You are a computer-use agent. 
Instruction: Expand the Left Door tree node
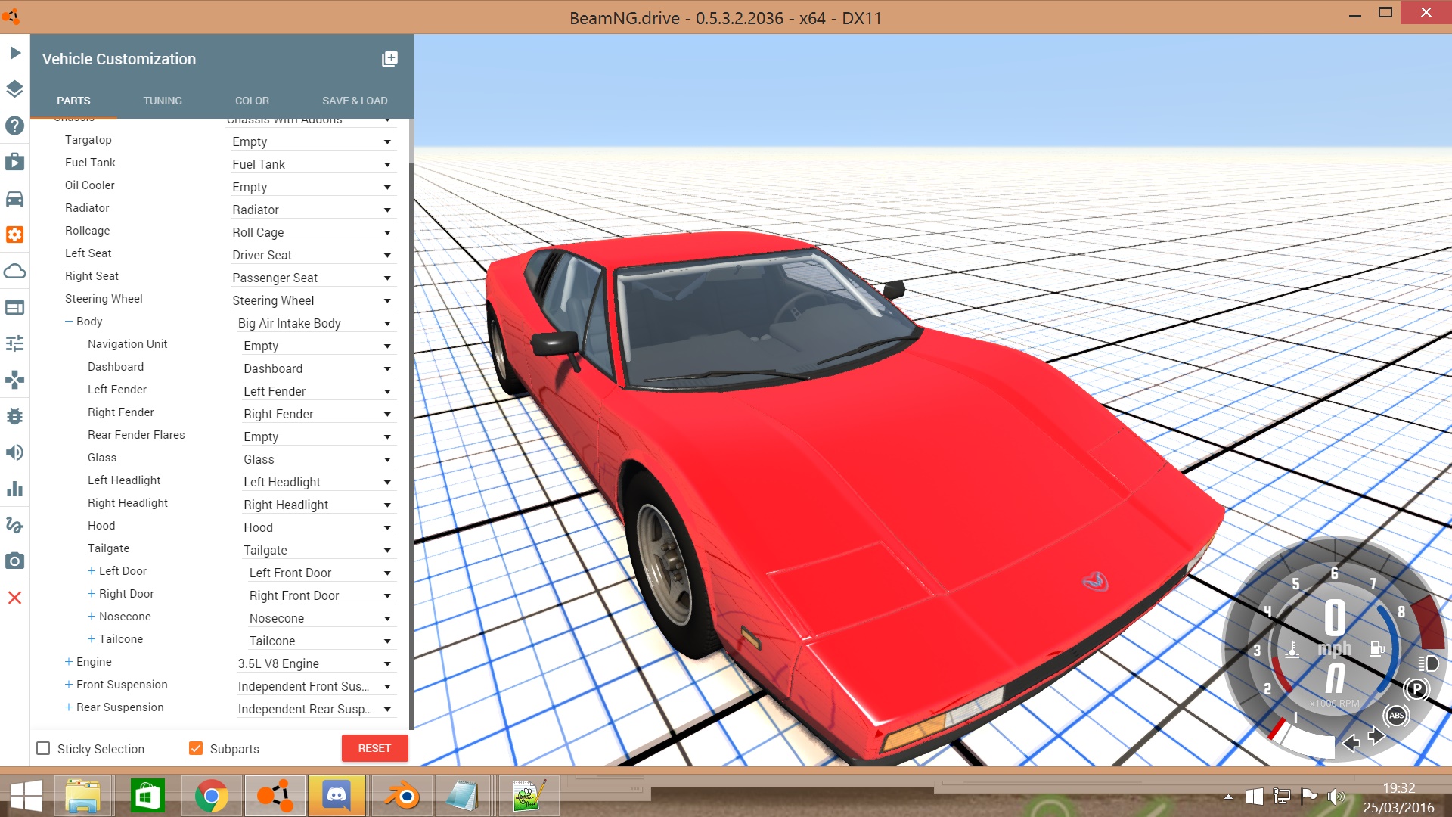tap(92, 571)
